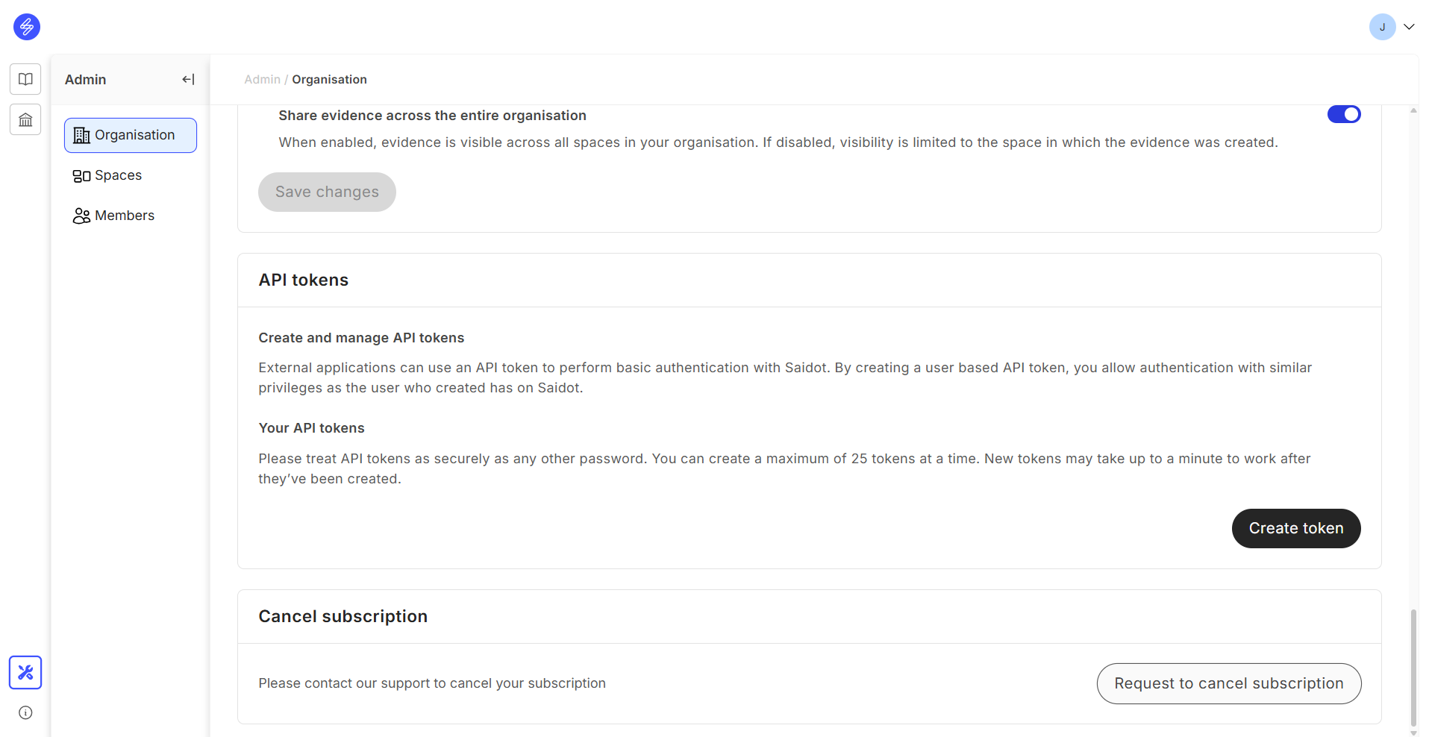Expand the user account dropdown chevron
This screenshot has height=737, width=1429.
[1409, 27]
